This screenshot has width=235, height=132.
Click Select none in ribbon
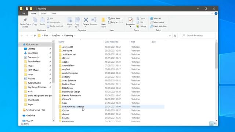tap(157, 22)
